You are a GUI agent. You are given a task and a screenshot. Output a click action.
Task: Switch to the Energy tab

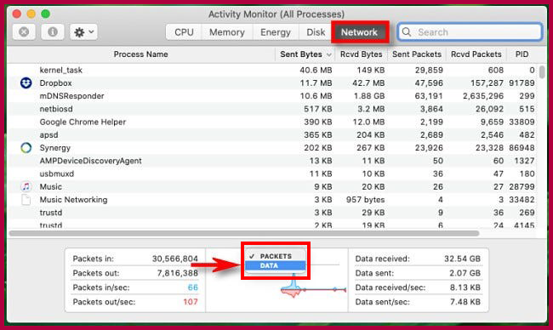pos(276,32)
